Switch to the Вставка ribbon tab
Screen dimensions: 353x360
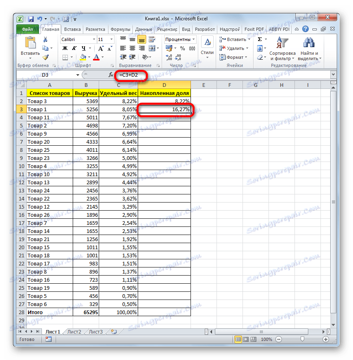72,29
